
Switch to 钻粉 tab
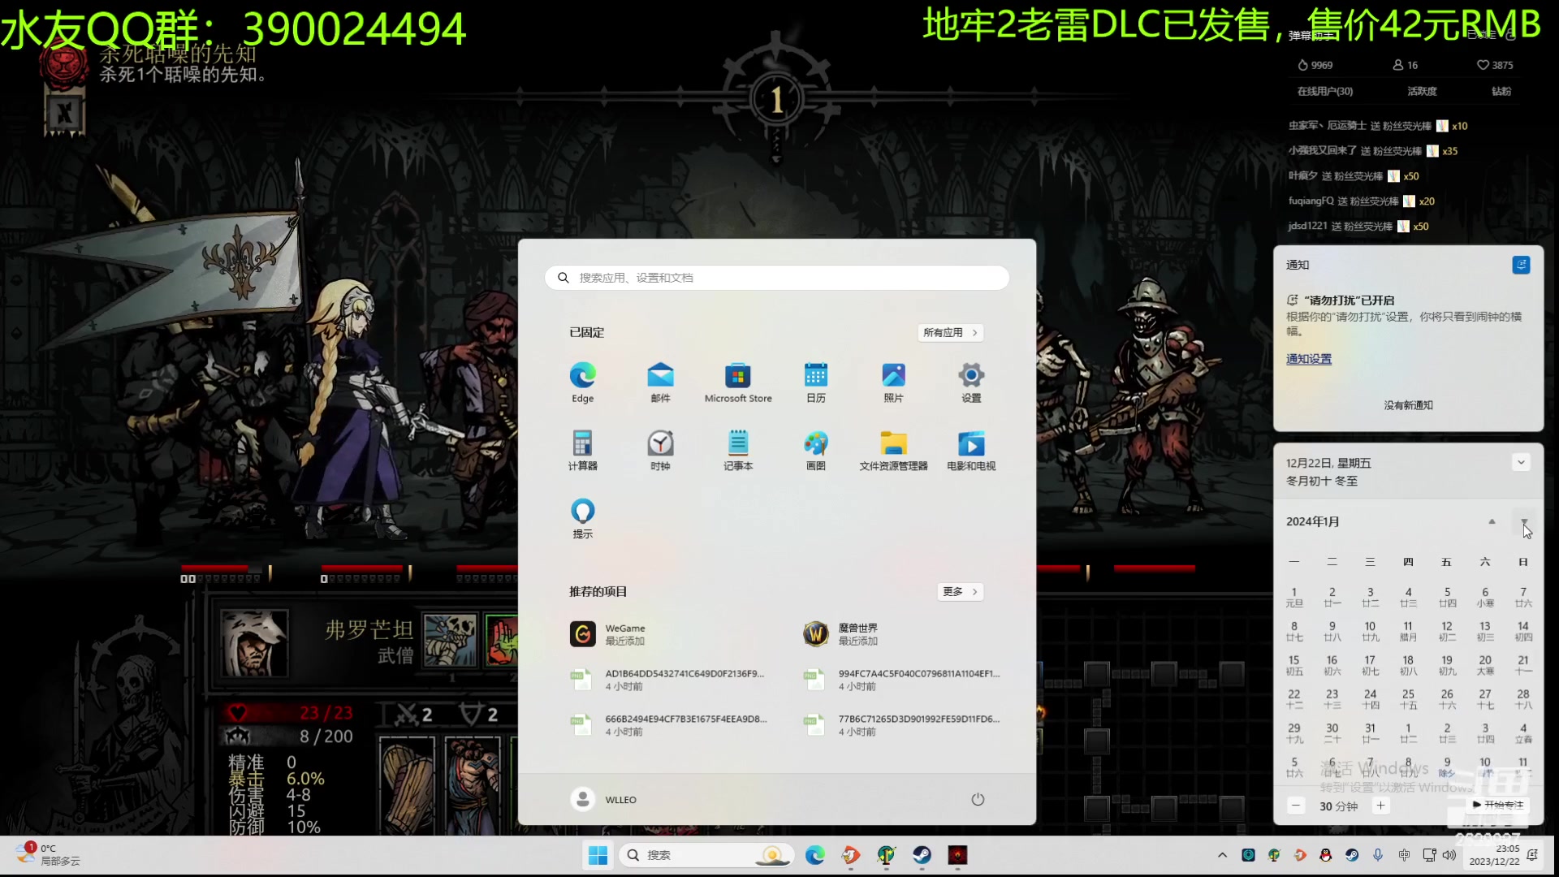point(1501,91)
